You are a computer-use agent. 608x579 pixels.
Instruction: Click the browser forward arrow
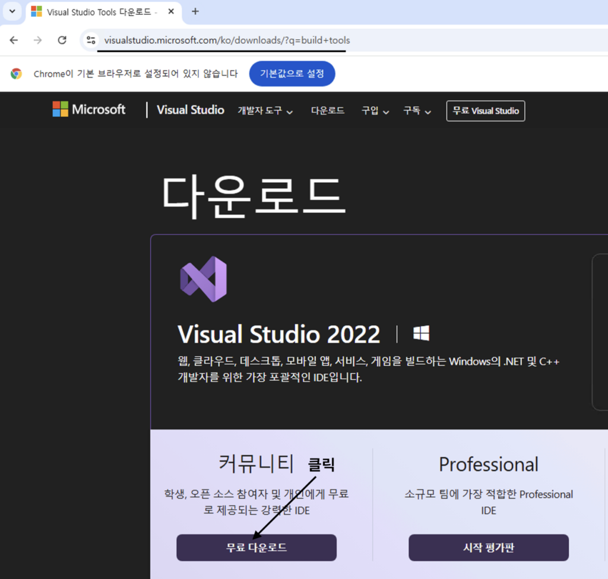coord(37,40)
